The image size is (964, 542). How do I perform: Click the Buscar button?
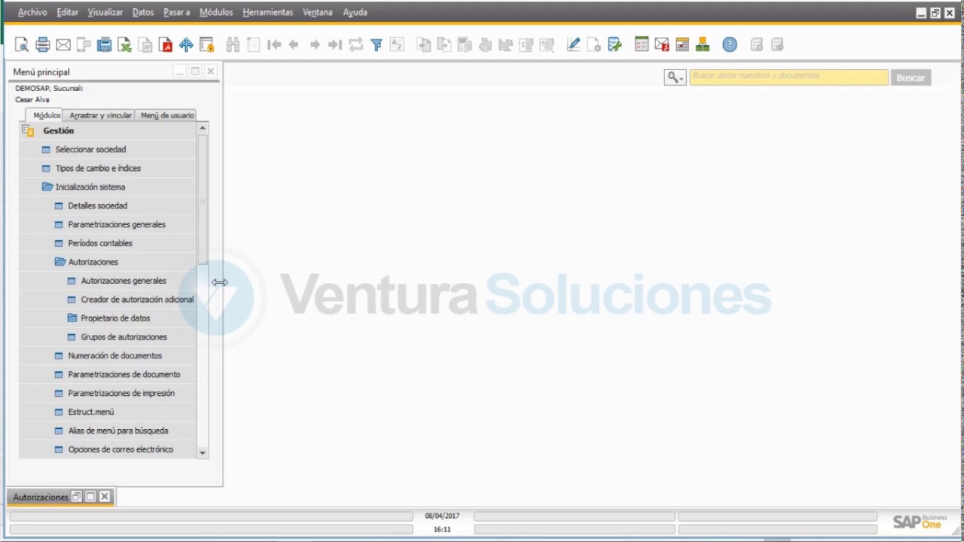911,78
